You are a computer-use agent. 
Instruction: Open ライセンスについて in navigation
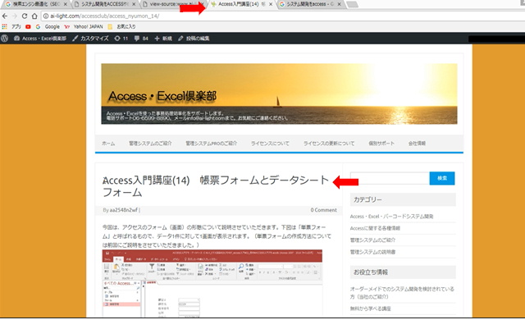(270, 144)
